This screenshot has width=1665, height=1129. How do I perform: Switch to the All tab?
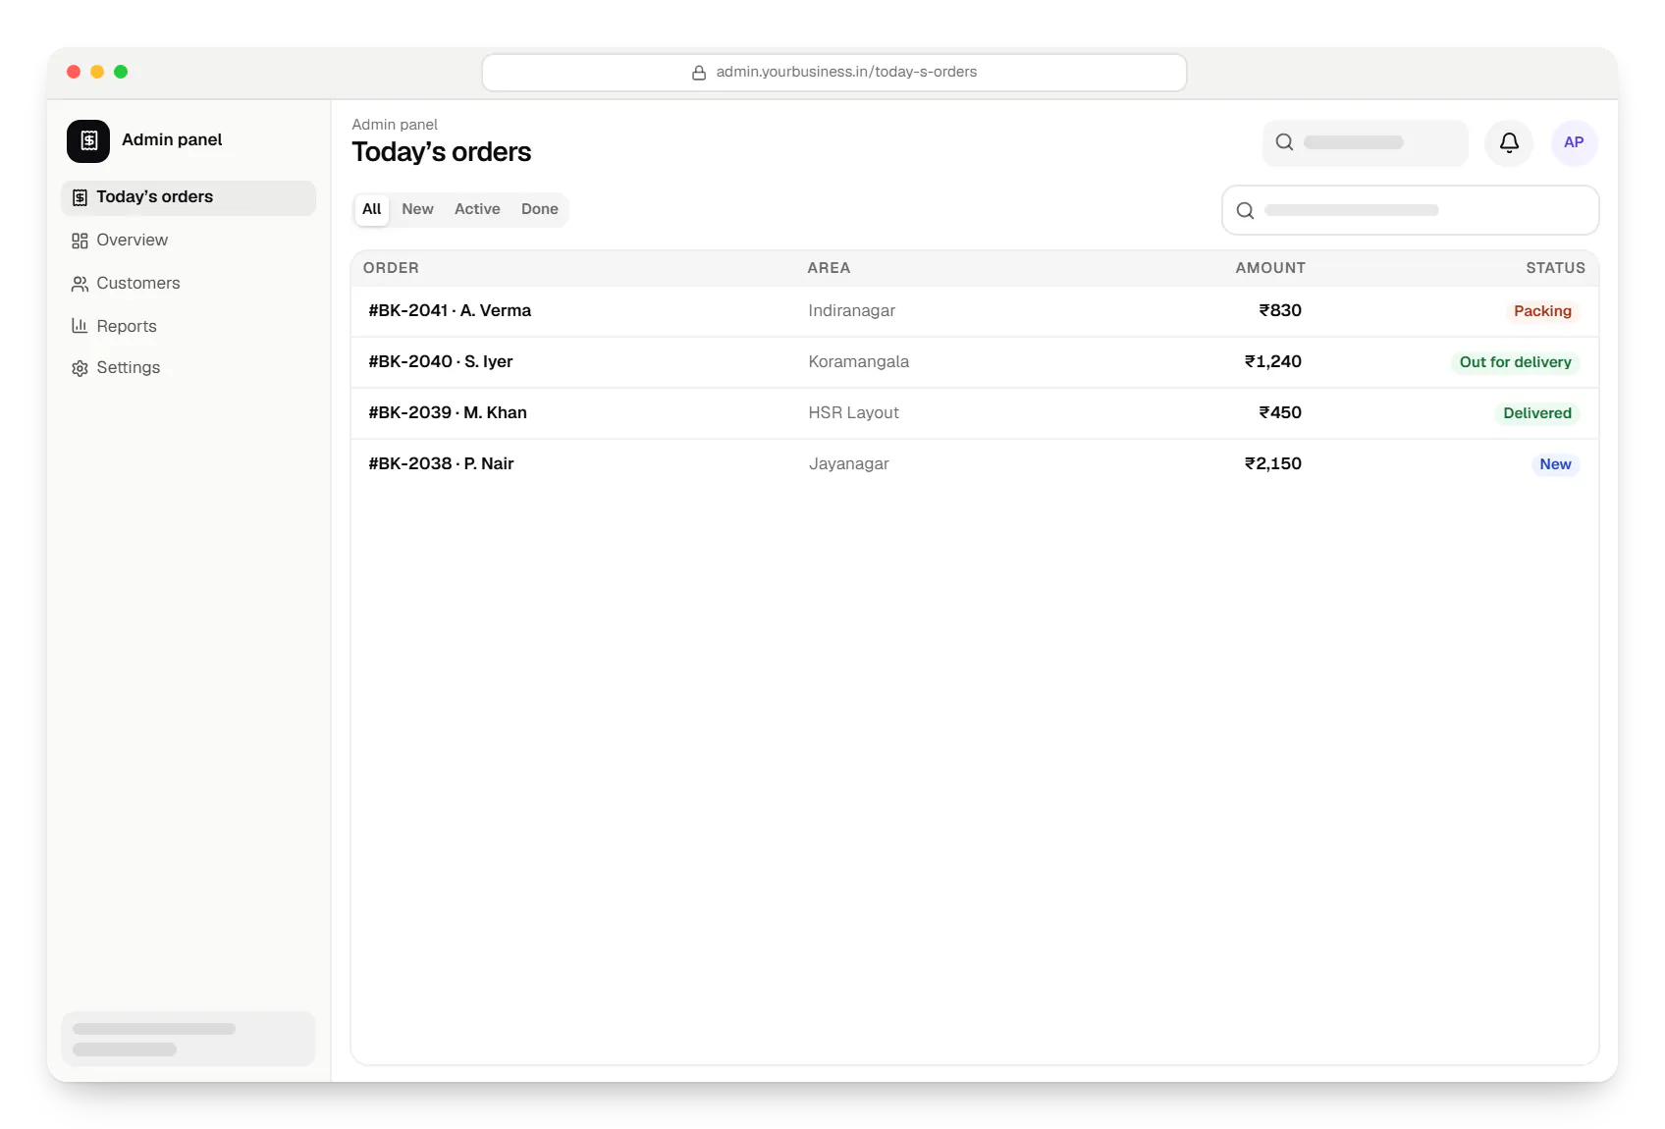(371, 209)
